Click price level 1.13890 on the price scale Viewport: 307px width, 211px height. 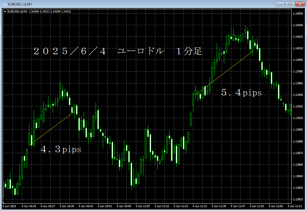point(298,141)
